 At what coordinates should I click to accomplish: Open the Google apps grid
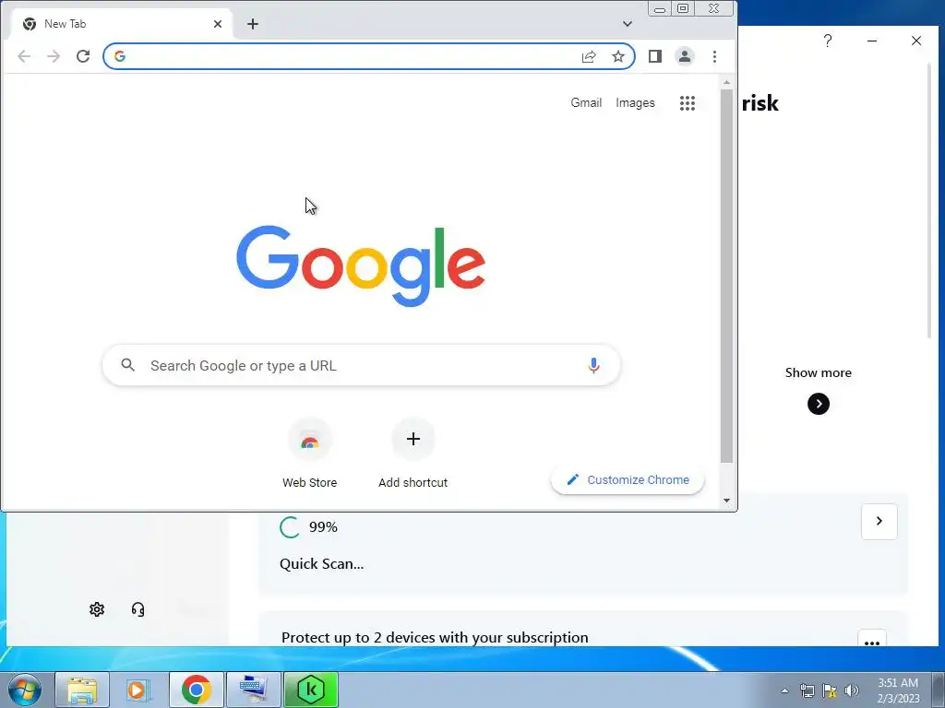[x=688, y=103]
